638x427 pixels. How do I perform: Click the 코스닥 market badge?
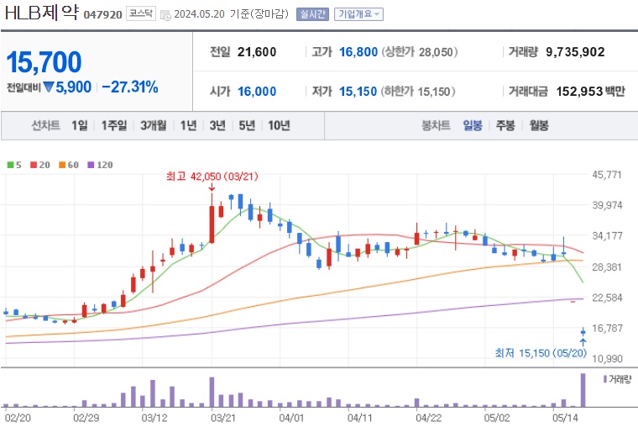point(141,13)
